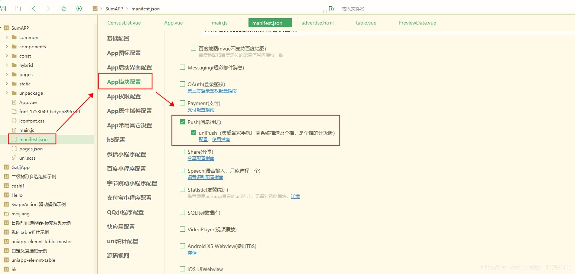
Task: Click the iconfont.css file icon
Action: point(14,121)
